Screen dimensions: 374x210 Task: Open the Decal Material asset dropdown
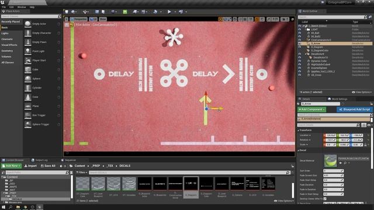click(354, 158)
